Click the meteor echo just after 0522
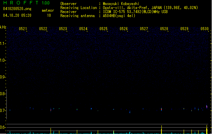Image resolution: width=212 pixels, height=134 pixels. 51,110
